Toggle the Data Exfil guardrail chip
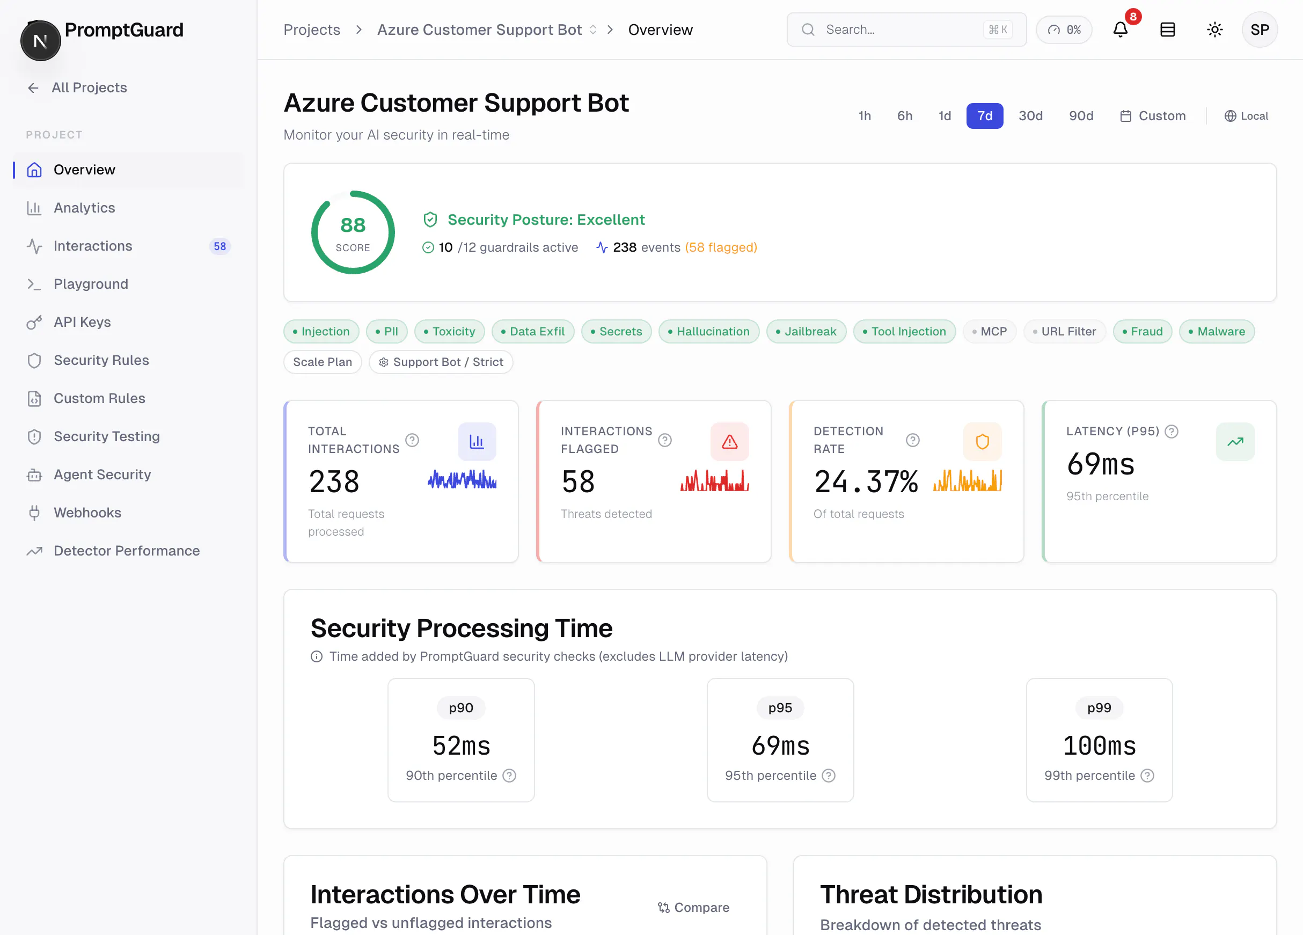This screenshot has height=935, width=1303. click(x=532, y=331)
